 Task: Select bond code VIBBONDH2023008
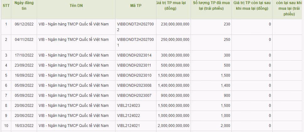(134, 85)
